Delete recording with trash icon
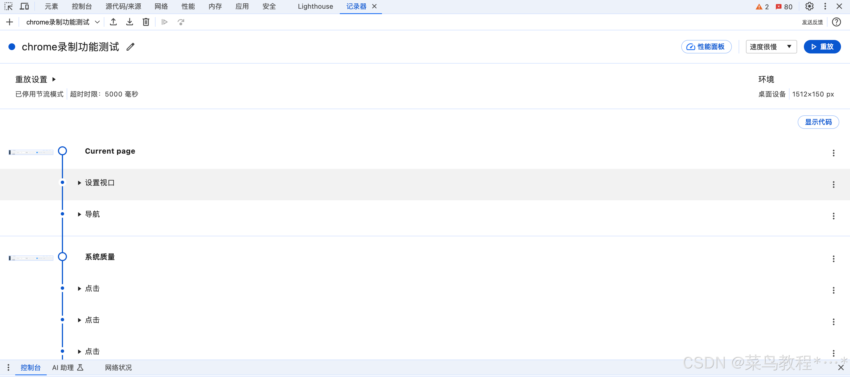Viewport: 850px width, 377px height. 146,22
